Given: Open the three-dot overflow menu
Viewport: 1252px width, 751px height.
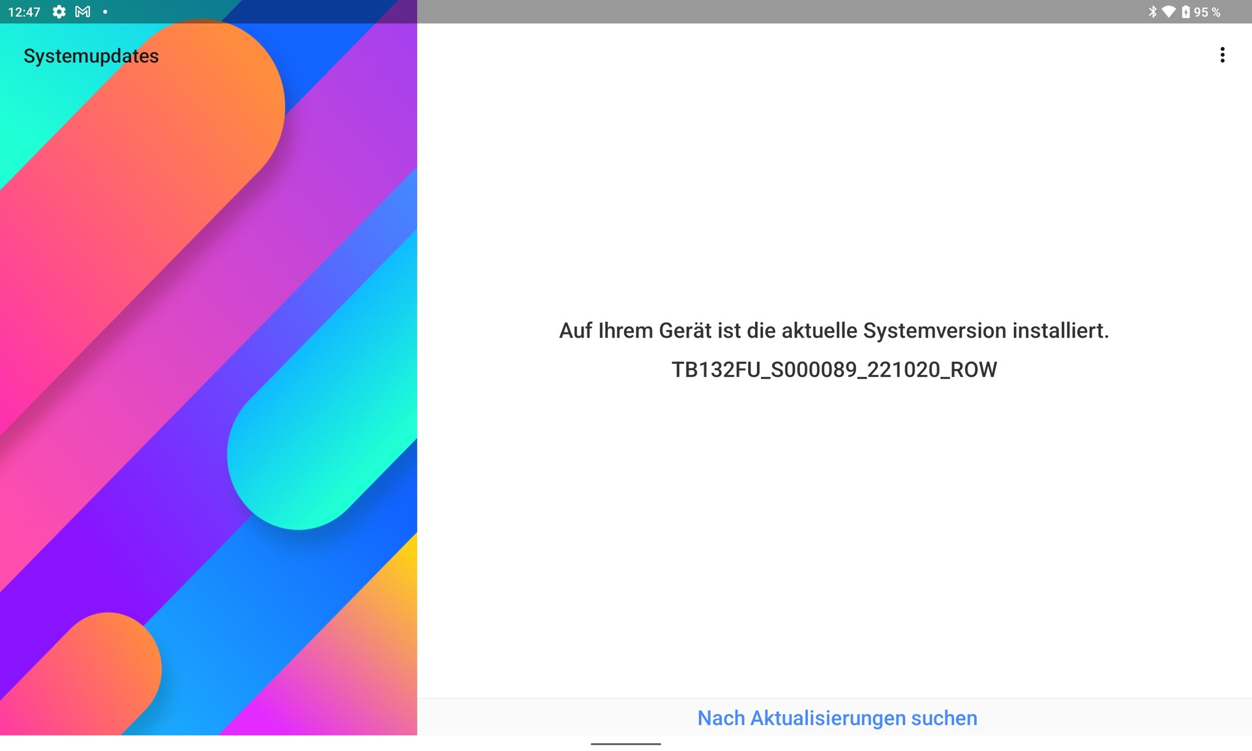Looking at the screenshot, I should point(1222,55).
